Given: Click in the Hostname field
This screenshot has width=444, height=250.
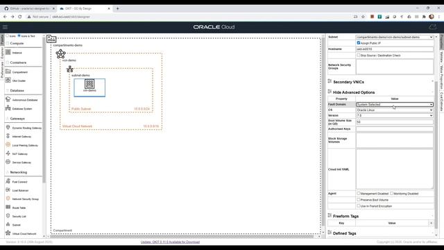Looking at the screenshot, I should pos(395,49).
